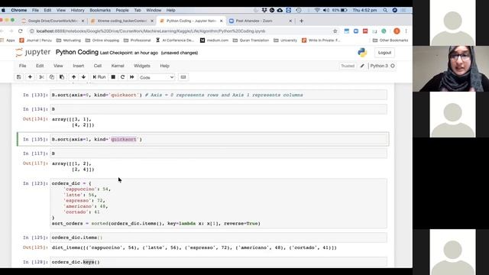Switch to the Past Attendee - Zoom tab
Image resolution: width=489 pixels, height=275 pixels.
coord(254,21)
